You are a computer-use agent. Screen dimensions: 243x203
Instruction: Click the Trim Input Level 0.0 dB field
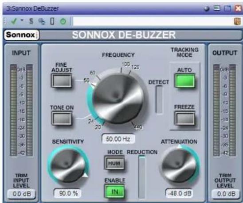coord(22,194)
